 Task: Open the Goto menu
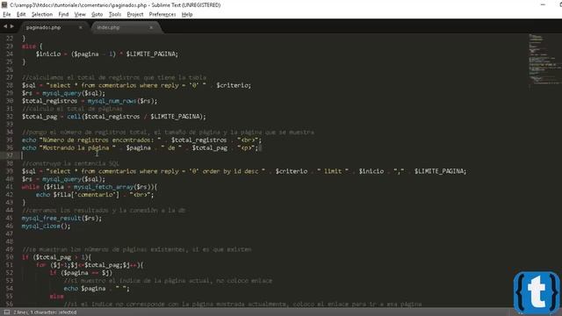tap(97, 14)
